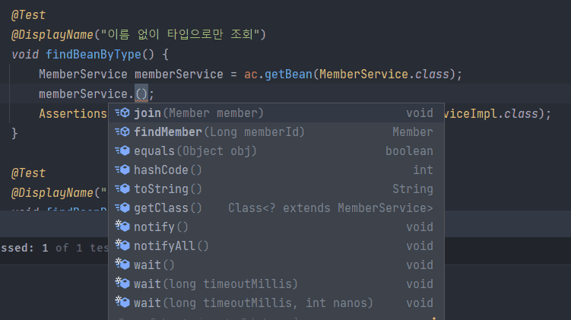This screenshot has width=571, height=320.
Task: Select wait(long timeoutMillis) with one parameter
Action: 216,284
